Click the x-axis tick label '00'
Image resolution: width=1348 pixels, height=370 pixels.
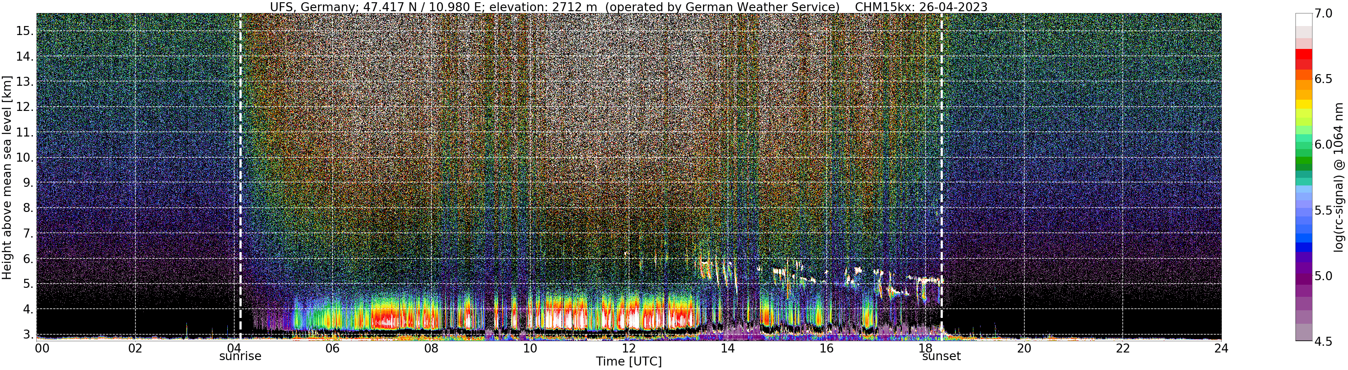pyautogui.click(x=41, y=348)
